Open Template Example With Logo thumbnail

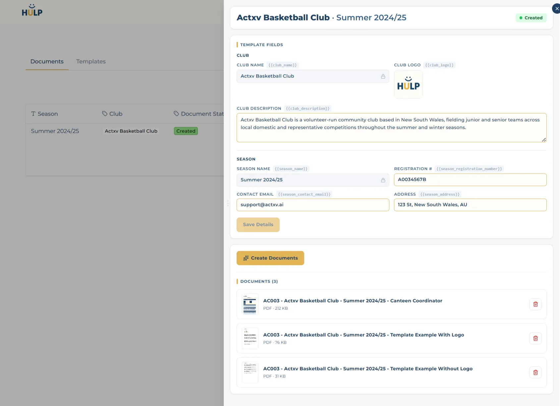pos(250,338)
